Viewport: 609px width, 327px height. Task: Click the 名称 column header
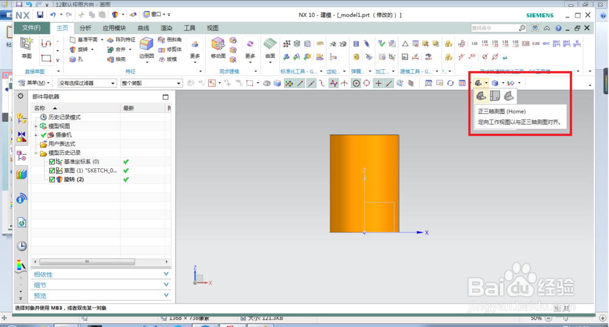coord(76,108)
